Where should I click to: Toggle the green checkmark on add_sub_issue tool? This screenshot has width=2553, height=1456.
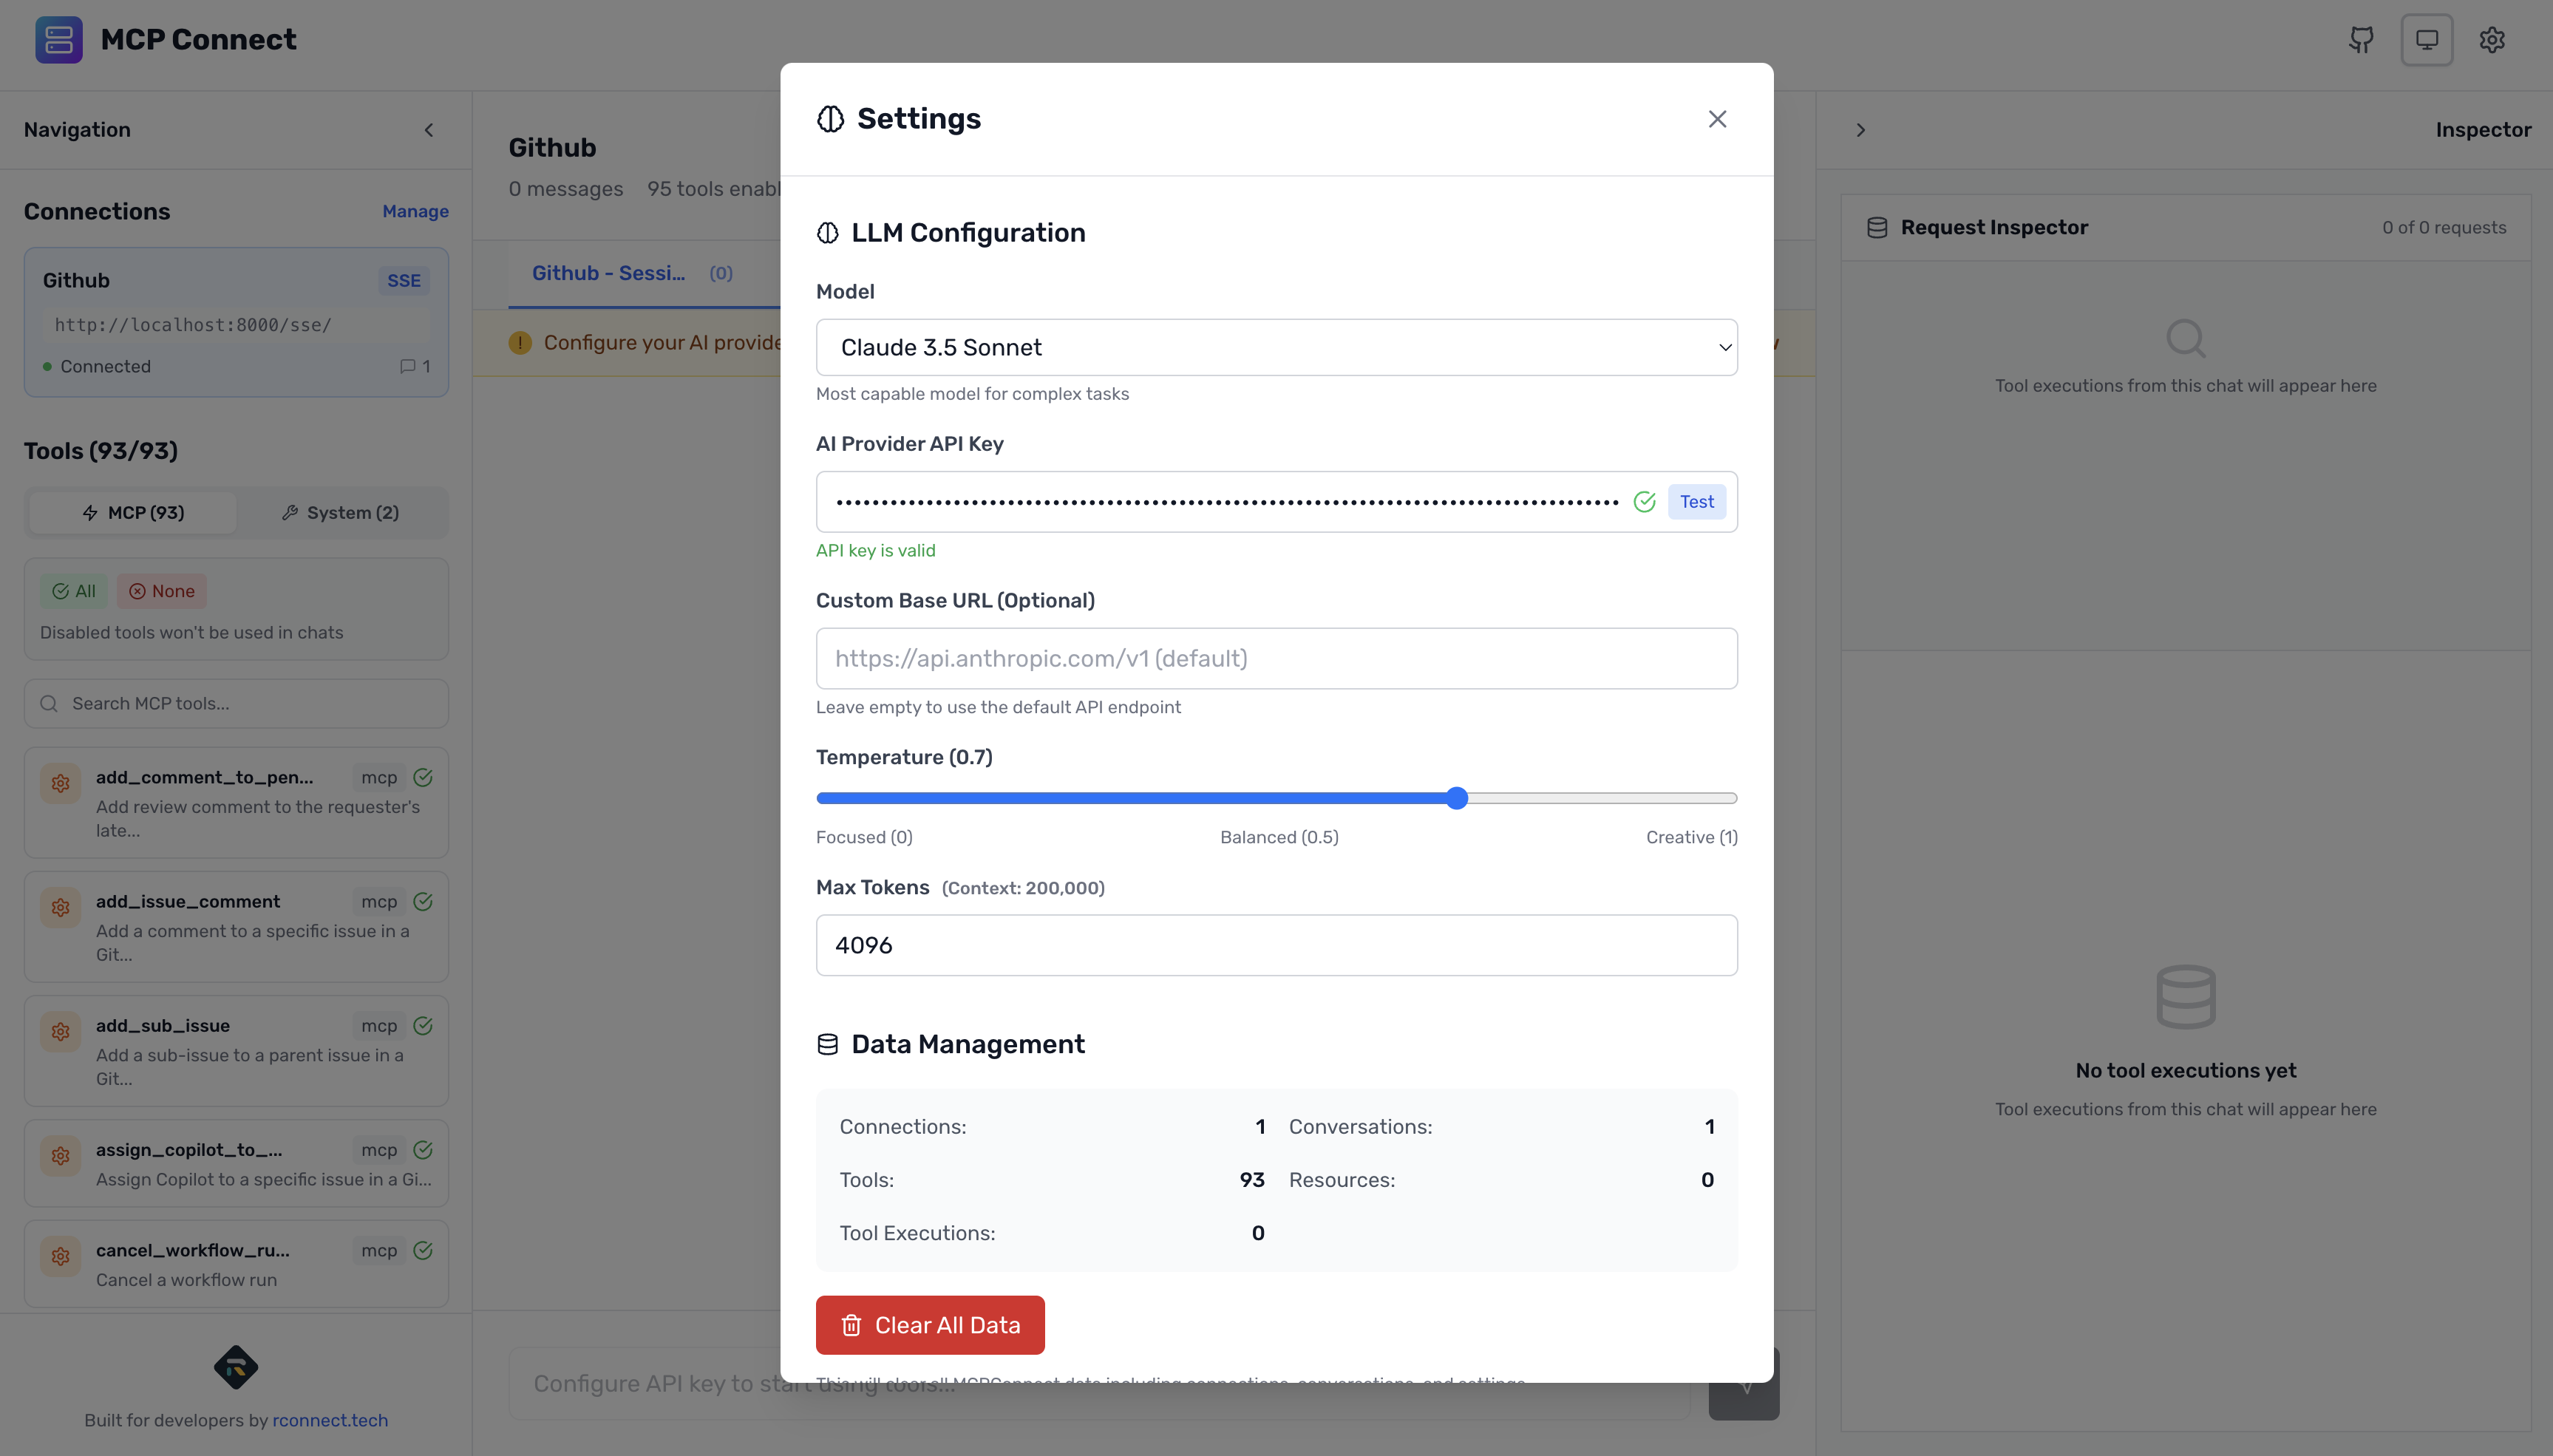point(422,1025)
